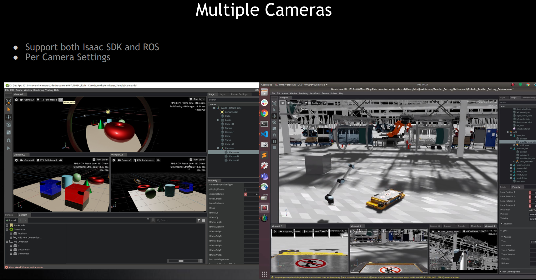Toggle Show/Hide eye in CameraA viewport

61,100
